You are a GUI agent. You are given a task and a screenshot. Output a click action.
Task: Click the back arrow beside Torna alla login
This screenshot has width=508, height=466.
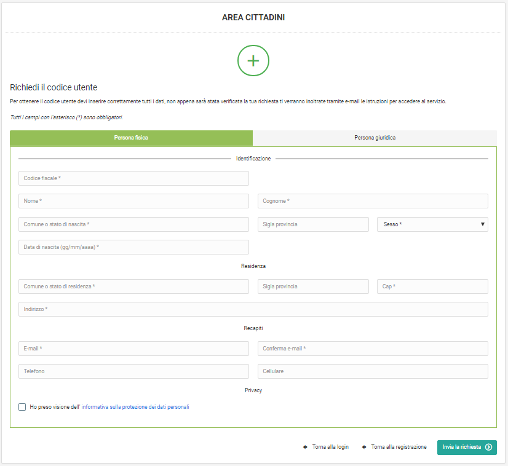point(305,447)
